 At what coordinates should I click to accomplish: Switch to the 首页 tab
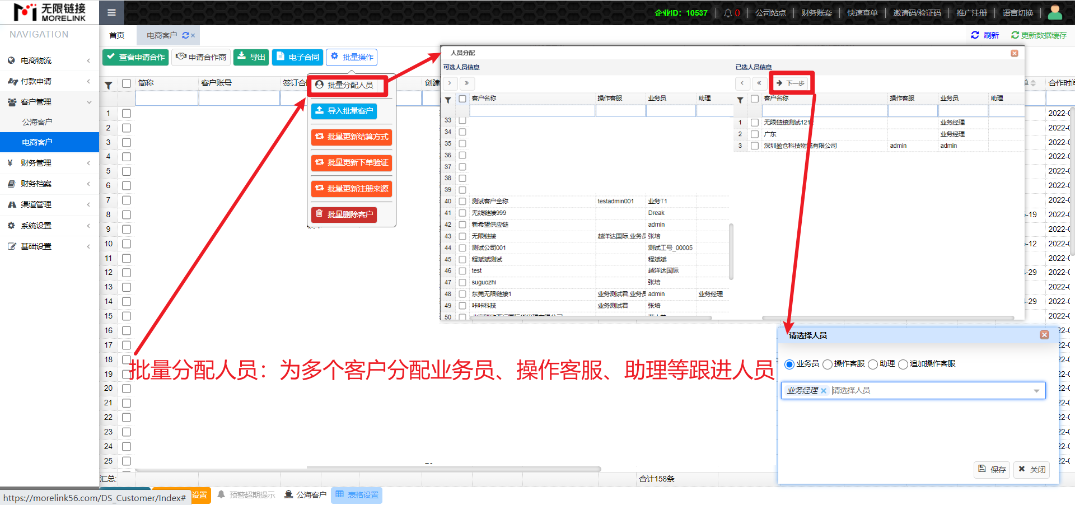point(116,35)
